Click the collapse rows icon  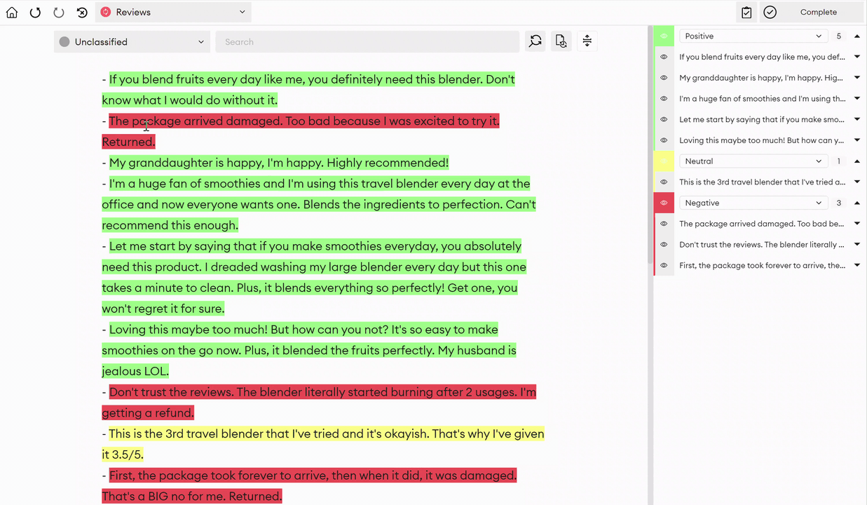click(x=587, y=41)
